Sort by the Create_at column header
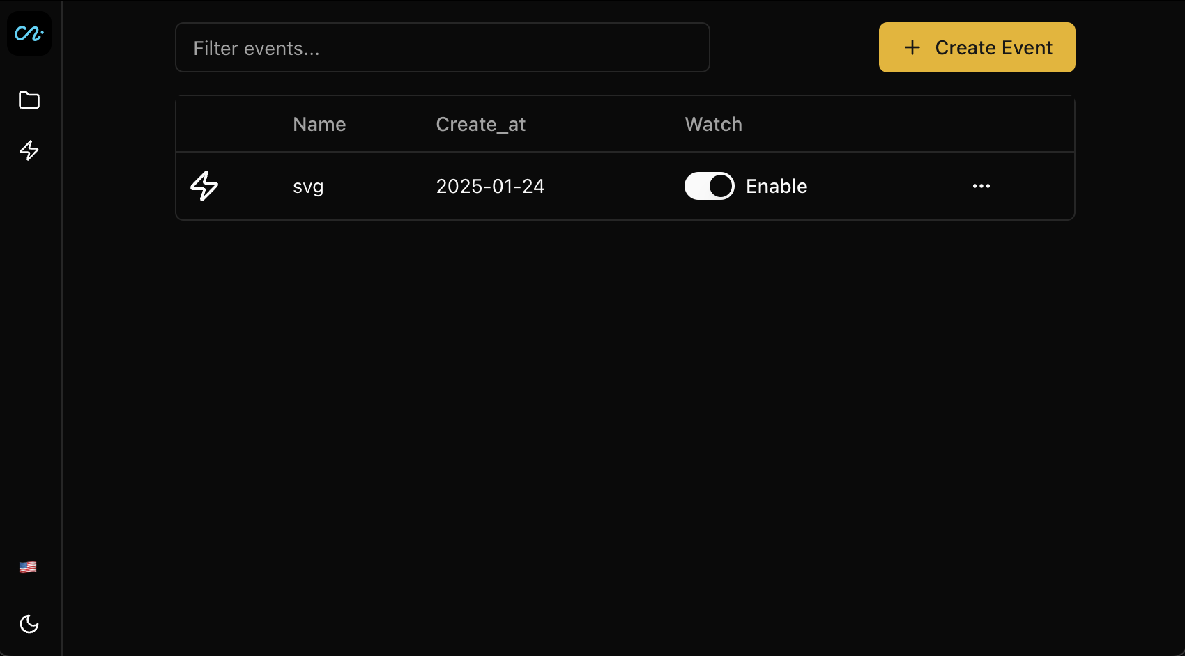Image resolution: width=1185 pixels, height=656 pixels. 480,124
